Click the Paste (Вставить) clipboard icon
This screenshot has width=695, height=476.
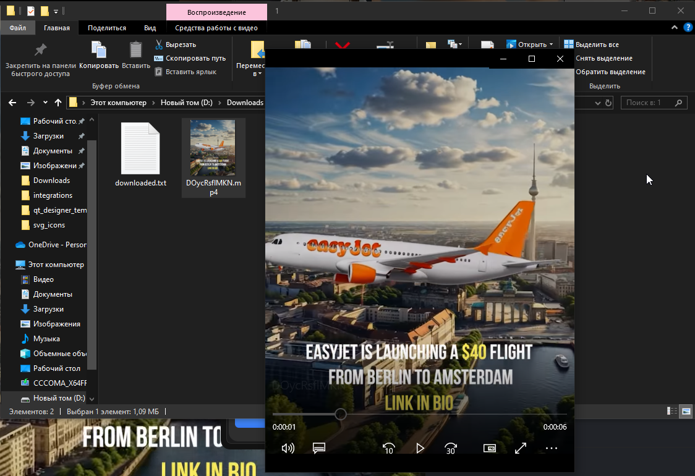[135, 51]
